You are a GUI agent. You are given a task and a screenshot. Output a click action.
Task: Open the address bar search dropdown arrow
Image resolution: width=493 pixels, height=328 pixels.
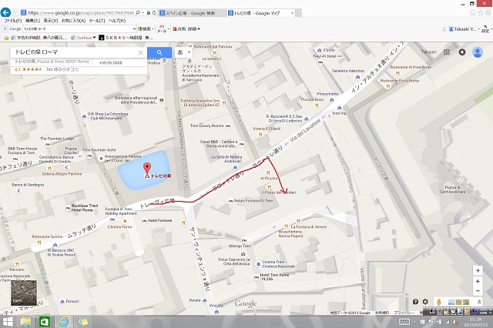pos(143,13)
